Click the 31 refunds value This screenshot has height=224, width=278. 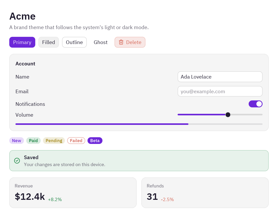(x=152, y=196)
